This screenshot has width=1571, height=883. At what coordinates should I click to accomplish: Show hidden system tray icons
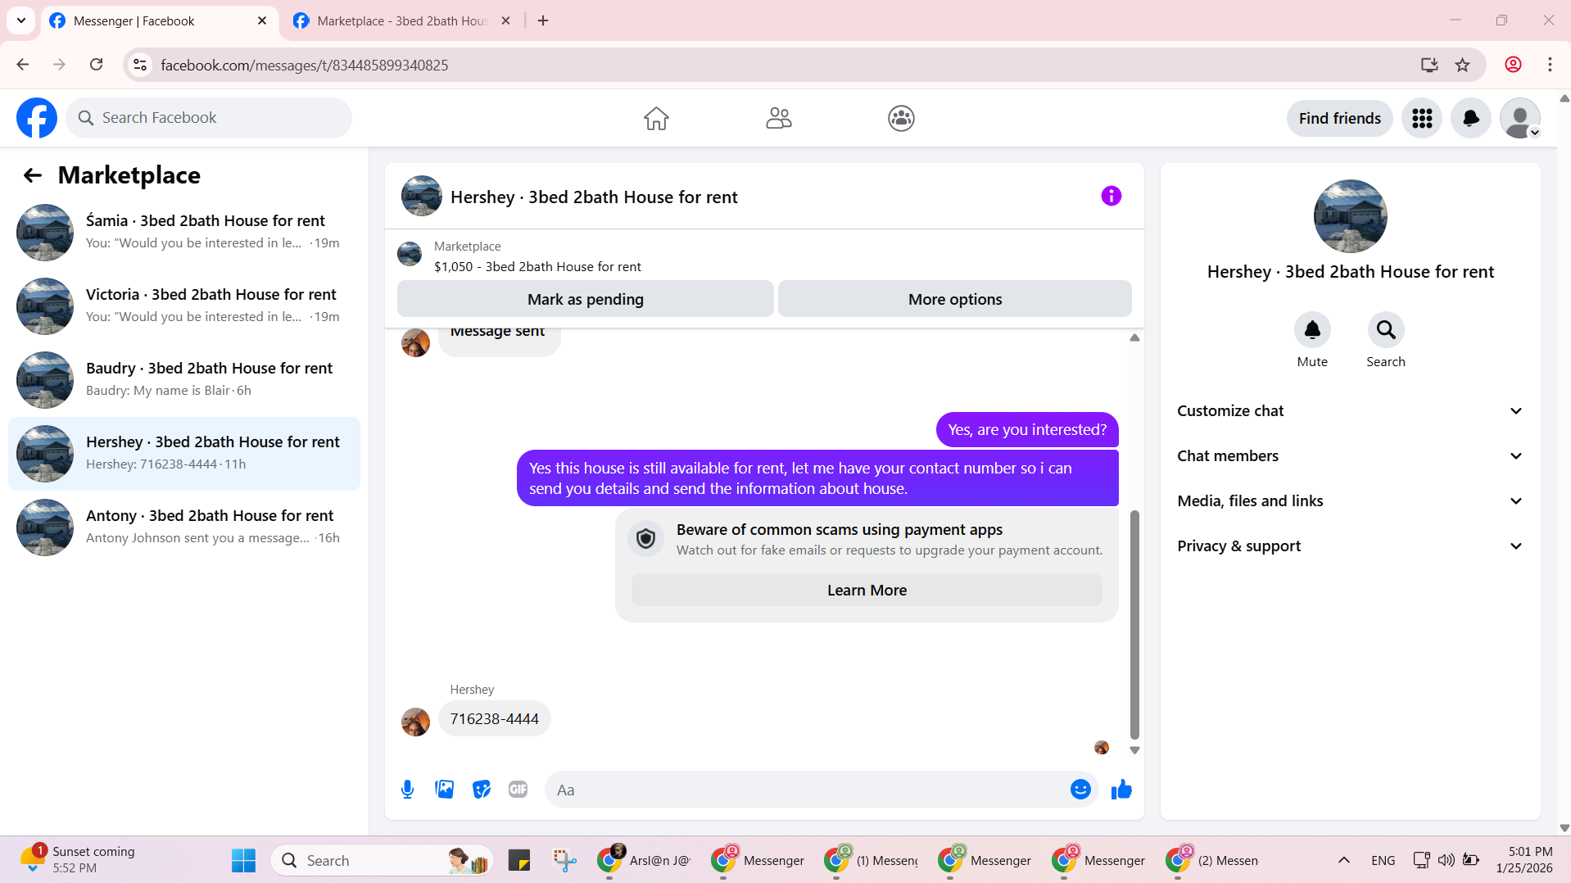click(1344, 860)
